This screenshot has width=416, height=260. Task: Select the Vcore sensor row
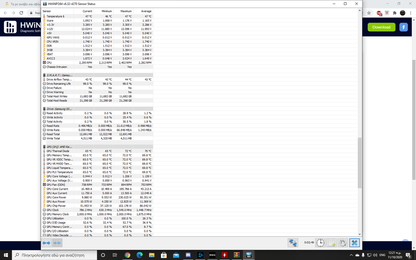click(x=97, y=21)
